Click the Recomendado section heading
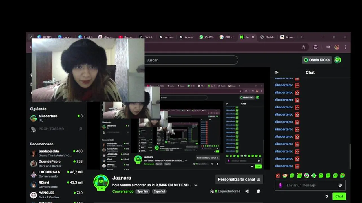 (x=42, y=144)
